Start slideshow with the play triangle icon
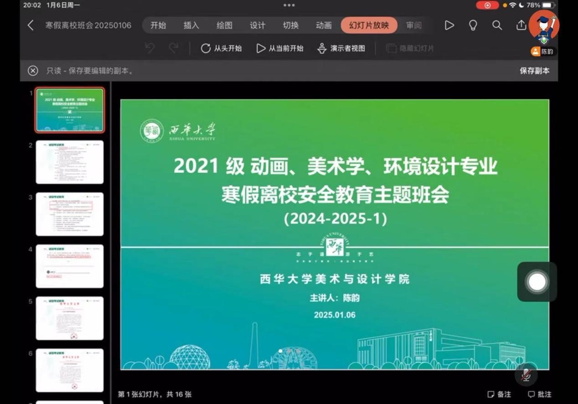Viewport: 578px width, 404px height. tap(449, 26)
